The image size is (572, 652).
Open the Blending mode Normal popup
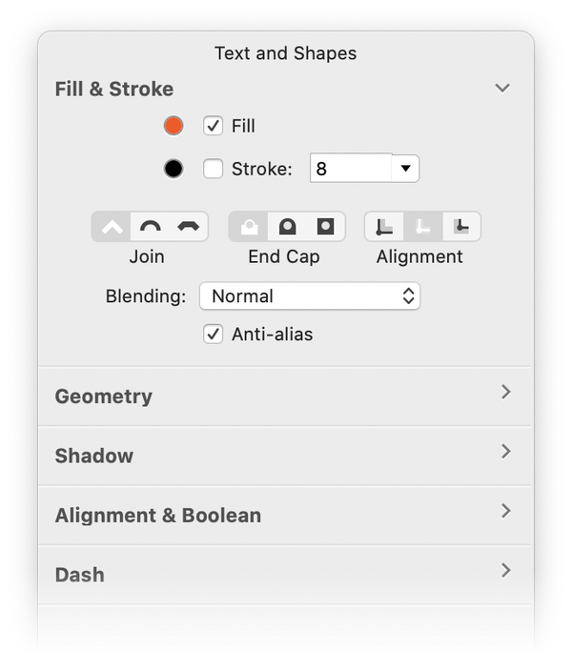[x=310, y=296]
